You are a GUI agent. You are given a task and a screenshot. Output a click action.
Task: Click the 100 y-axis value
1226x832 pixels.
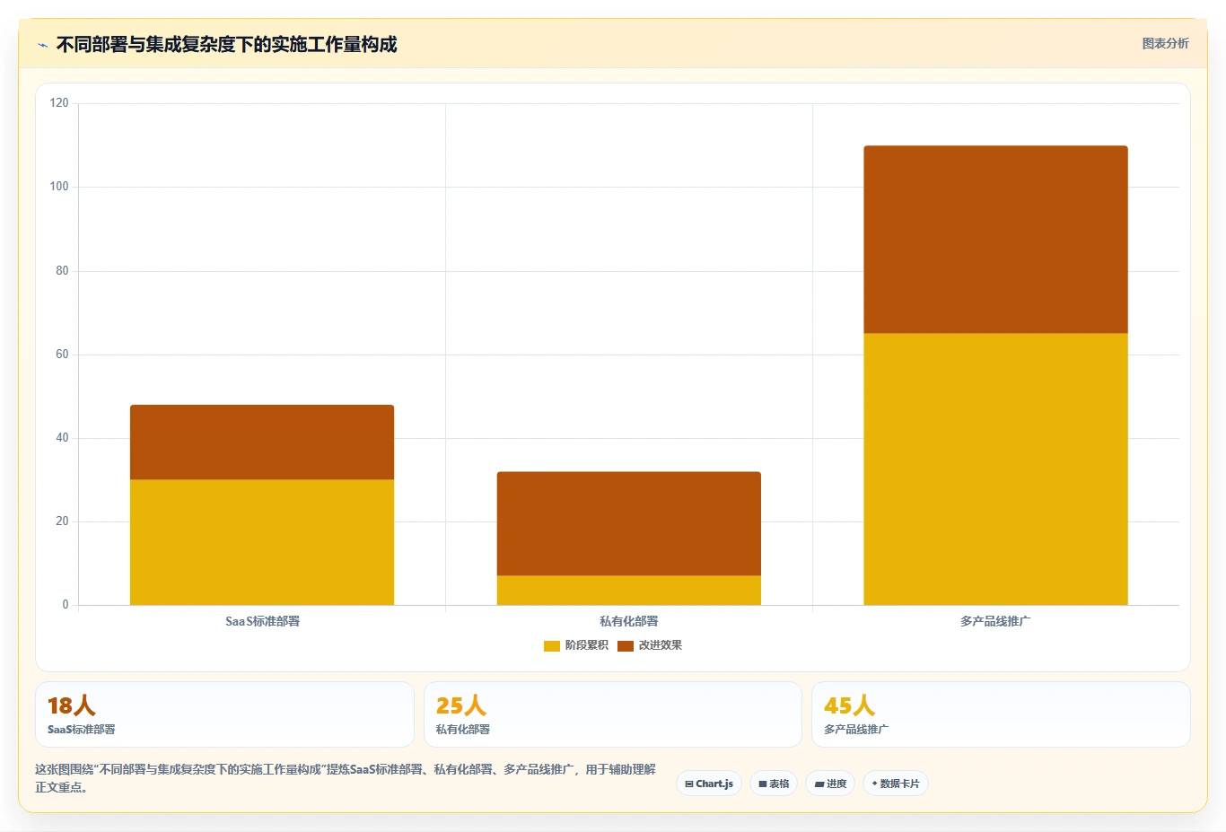[59, 187]
